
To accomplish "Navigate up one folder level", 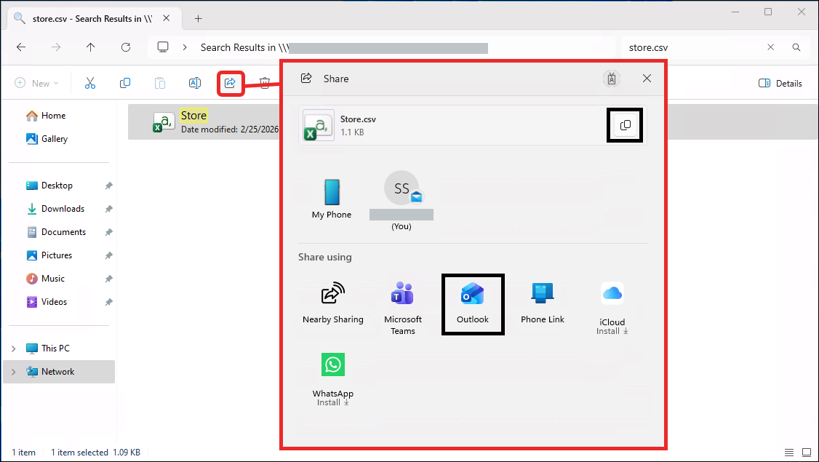I will [90, 47].
